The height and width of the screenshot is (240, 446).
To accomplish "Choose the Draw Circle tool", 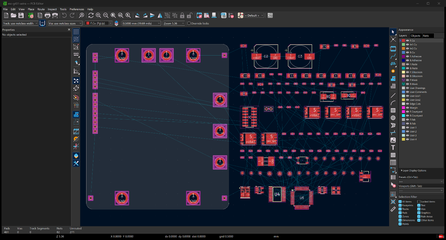I will 393,118.
